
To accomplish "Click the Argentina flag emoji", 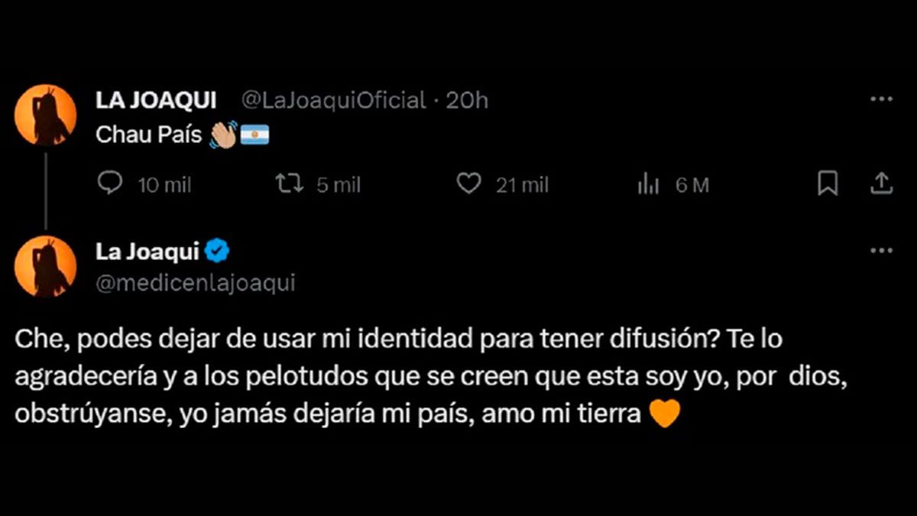I will pos(256,135).
